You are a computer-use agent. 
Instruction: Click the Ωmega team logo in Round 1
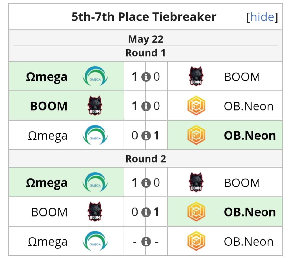(95, 76)
